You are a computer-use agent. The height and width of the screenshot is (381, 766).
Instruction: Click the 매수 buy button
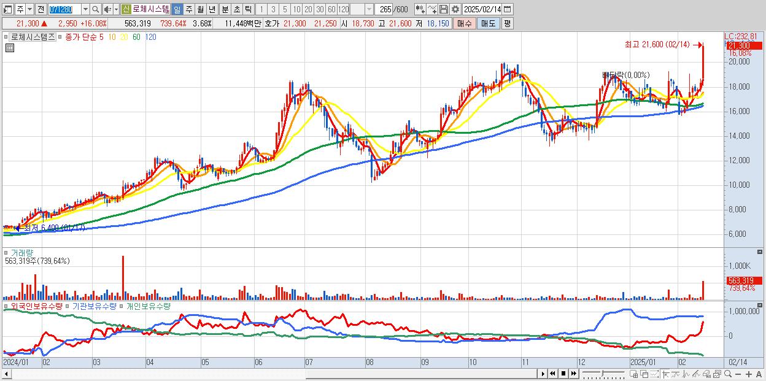point(465,23)
